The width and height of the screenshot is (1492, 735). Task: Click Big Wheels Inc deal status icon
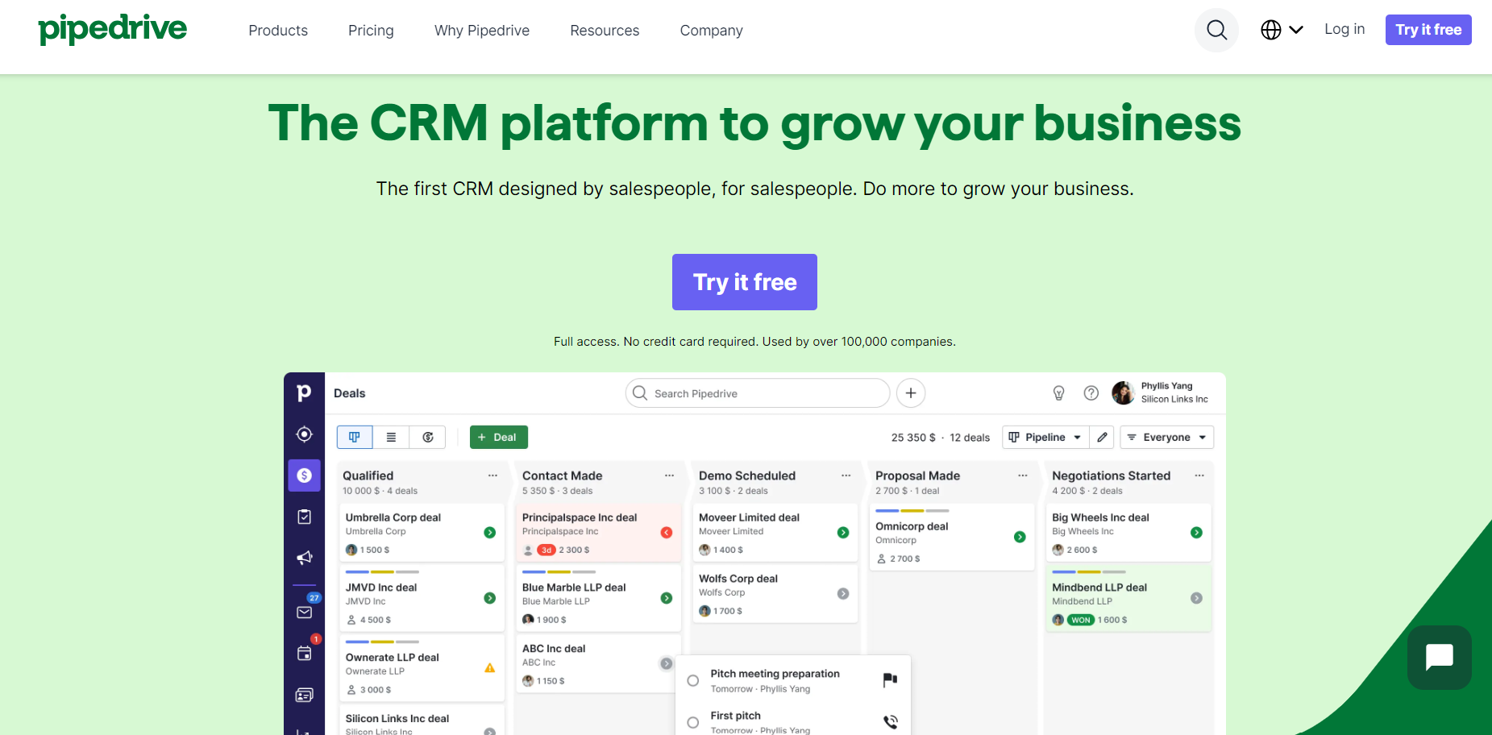[x=1196, y=533]
